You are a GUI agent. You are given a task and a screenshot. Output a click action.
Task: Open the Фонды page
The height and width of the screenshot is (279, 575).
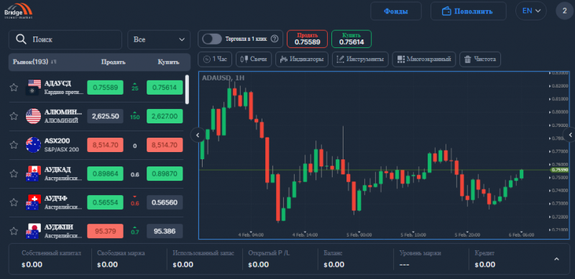pos(396,11)
